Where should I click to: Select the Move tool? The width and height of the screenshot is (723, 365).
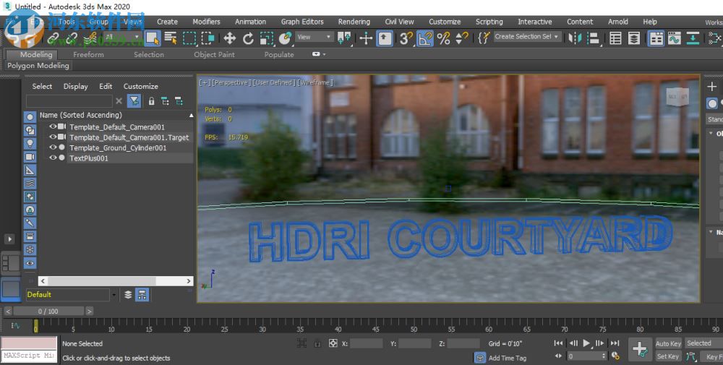pos(229,38)
